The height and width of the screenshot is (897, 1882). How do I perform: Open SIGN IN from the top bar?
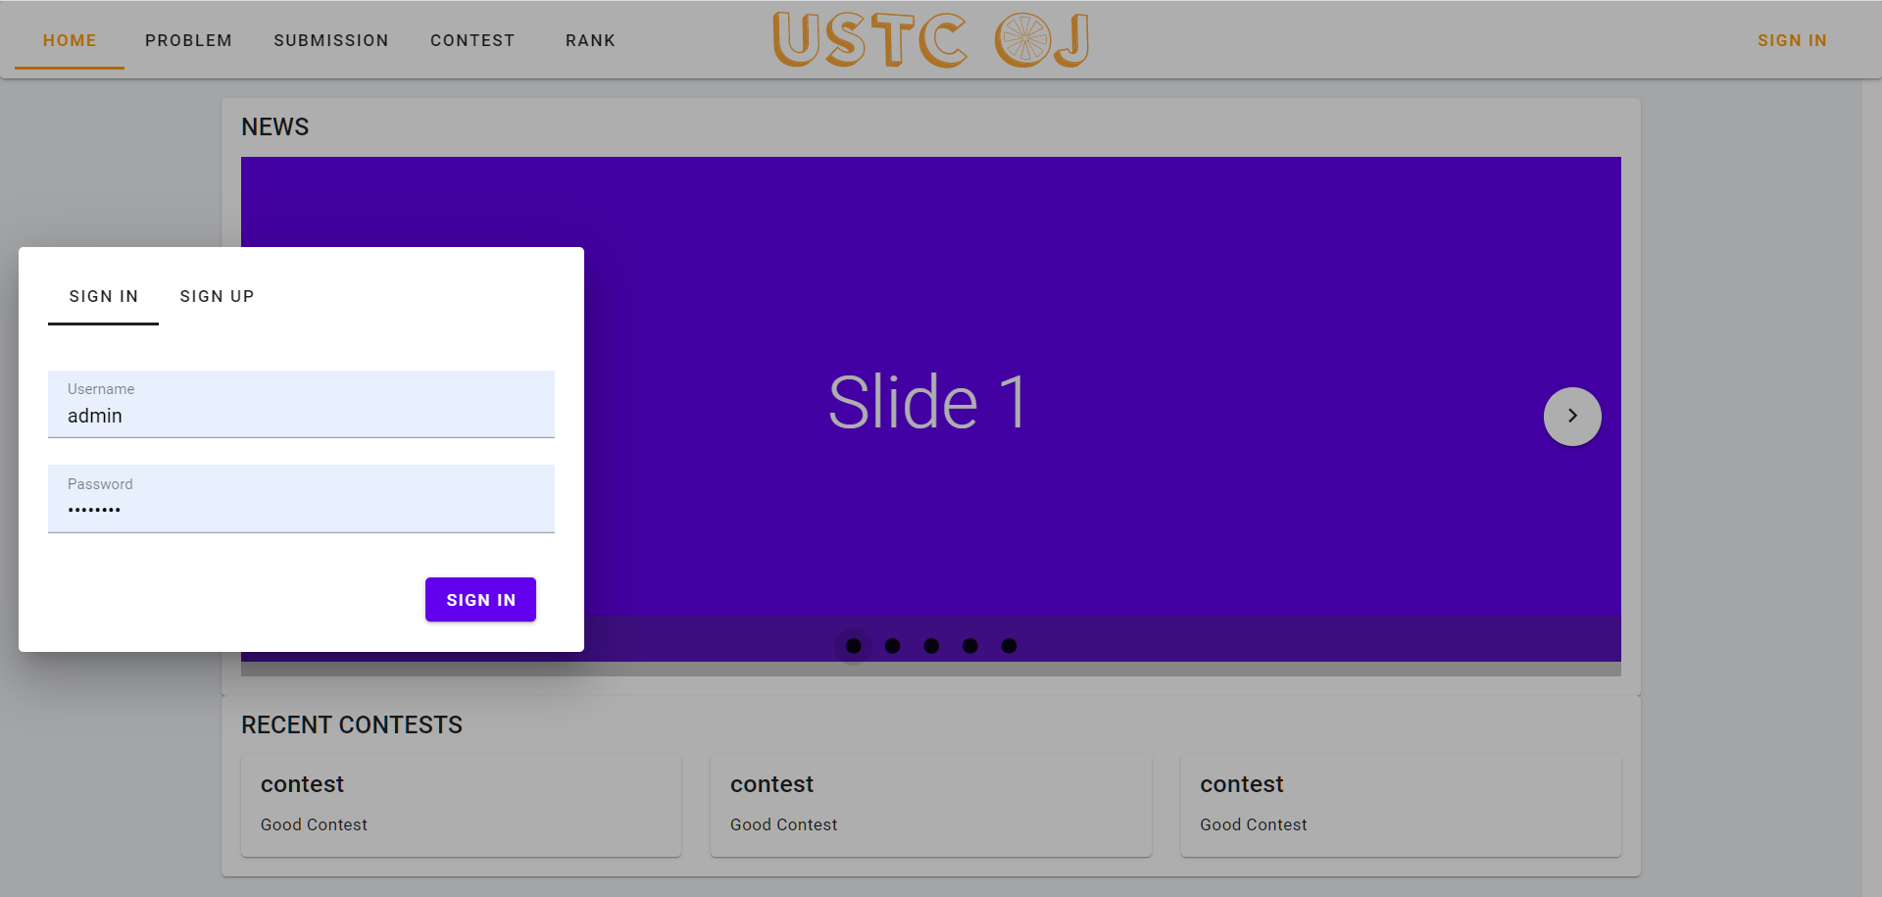1792,40
